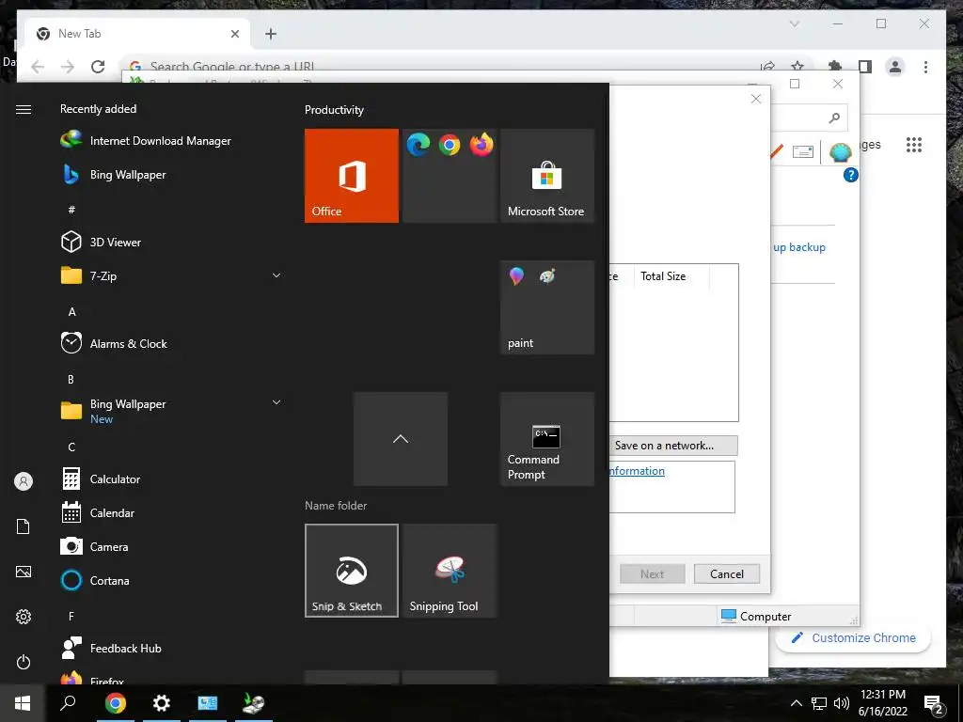Collapse the open tile folder with the up chevron
Image resolution: width=963 pixels, height=722 pixels.
point(401,439)
